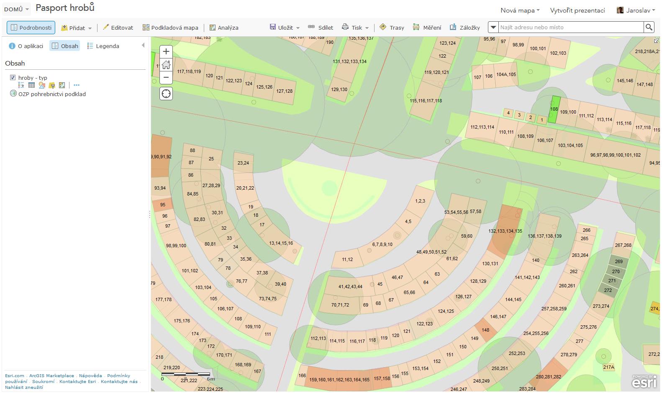This screenshot has height=393, width=662.
Task: Select grave plot 1,2,3
Action: [420, 201]
